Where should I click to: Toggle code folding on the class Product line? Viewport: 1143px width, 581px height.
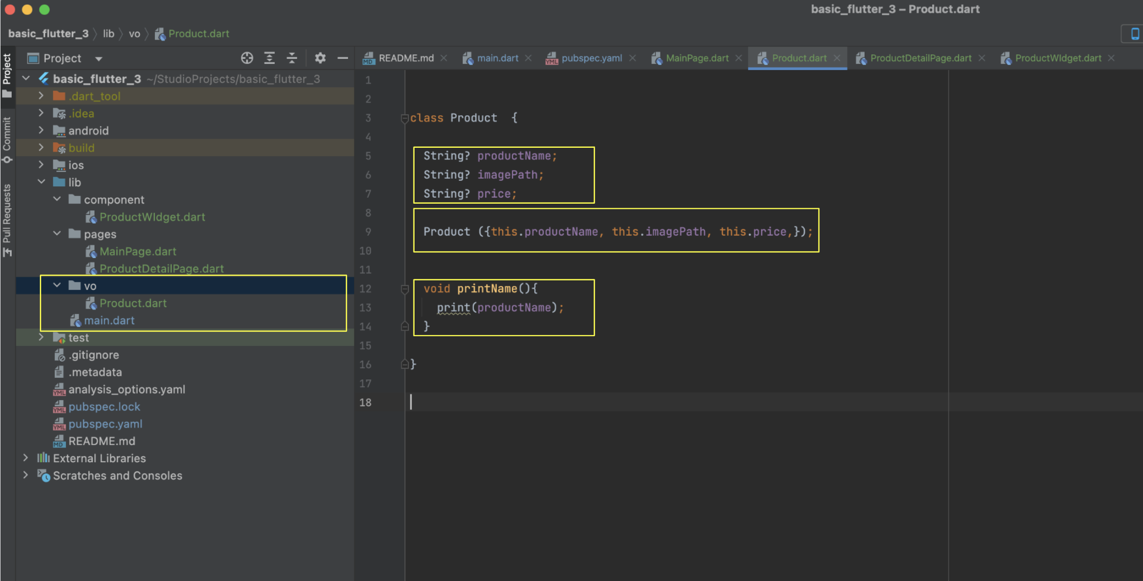[x=405, y=118]
